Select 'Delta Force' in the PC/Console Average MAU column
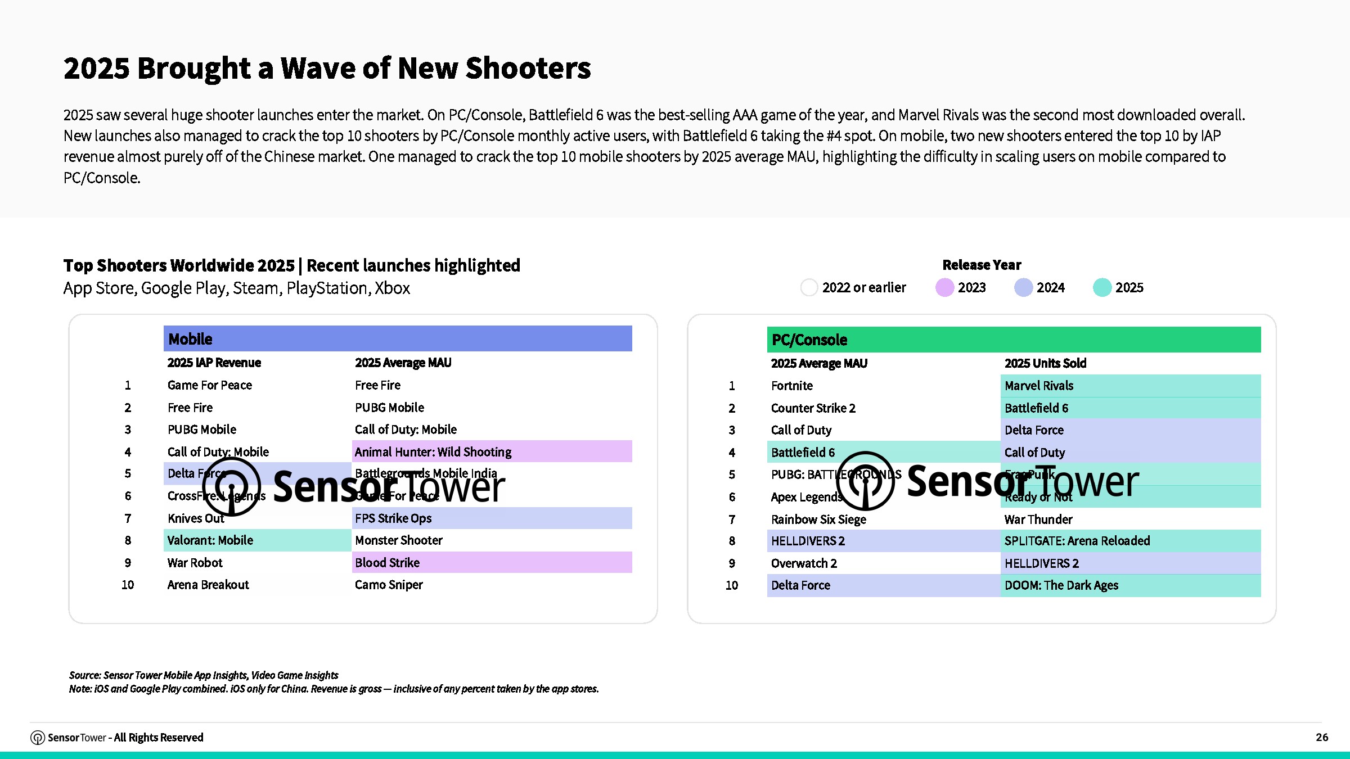The image size is (1350, 759). (884, 585)
